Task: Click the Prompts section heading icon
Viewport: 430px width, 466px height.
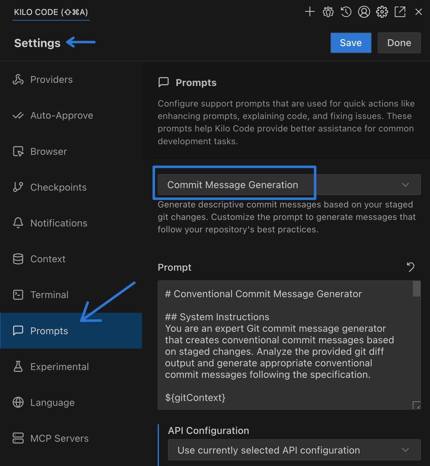Action: [x=164, y=82]
